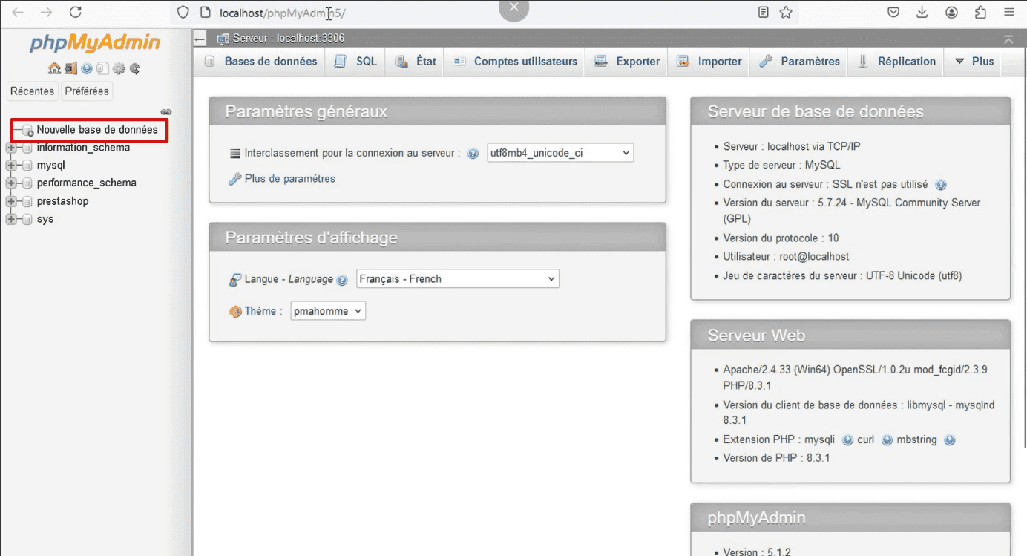Image resolution: width=1027 pixels, height=556 pixels.
Task: Click the Préférées button
Action: click(87, 91)
